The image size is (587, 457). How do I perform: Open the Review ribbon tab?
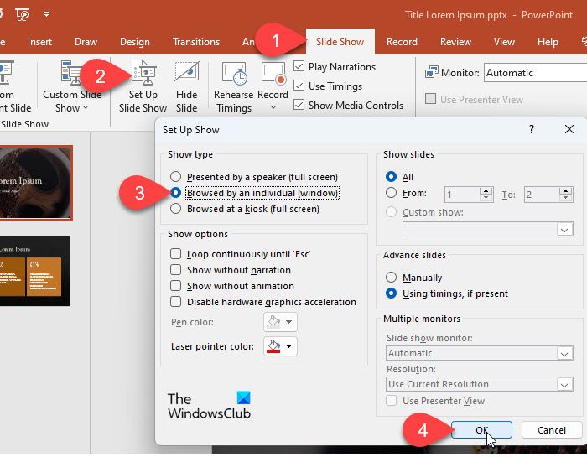pos(455,42)
